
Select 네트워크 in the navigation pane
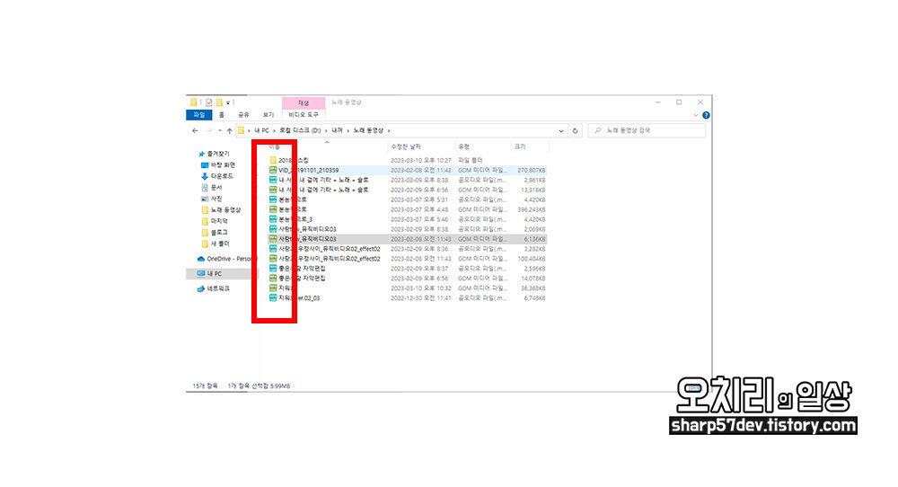click(217, 288)
